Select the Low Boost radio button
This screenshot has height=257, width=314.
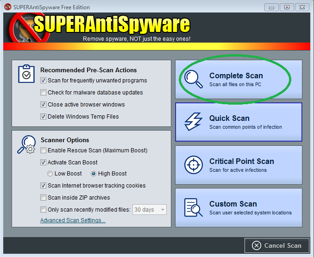50,174
